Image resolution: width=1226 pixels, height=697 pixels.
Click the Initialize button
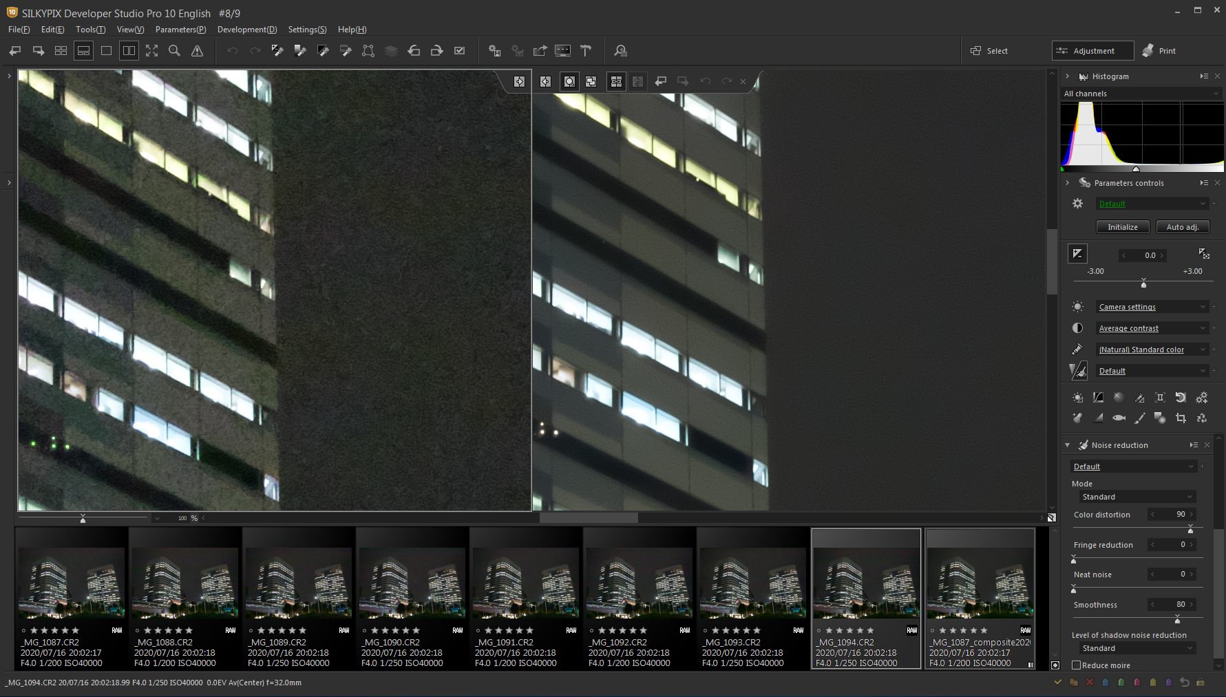(1123, 227)
